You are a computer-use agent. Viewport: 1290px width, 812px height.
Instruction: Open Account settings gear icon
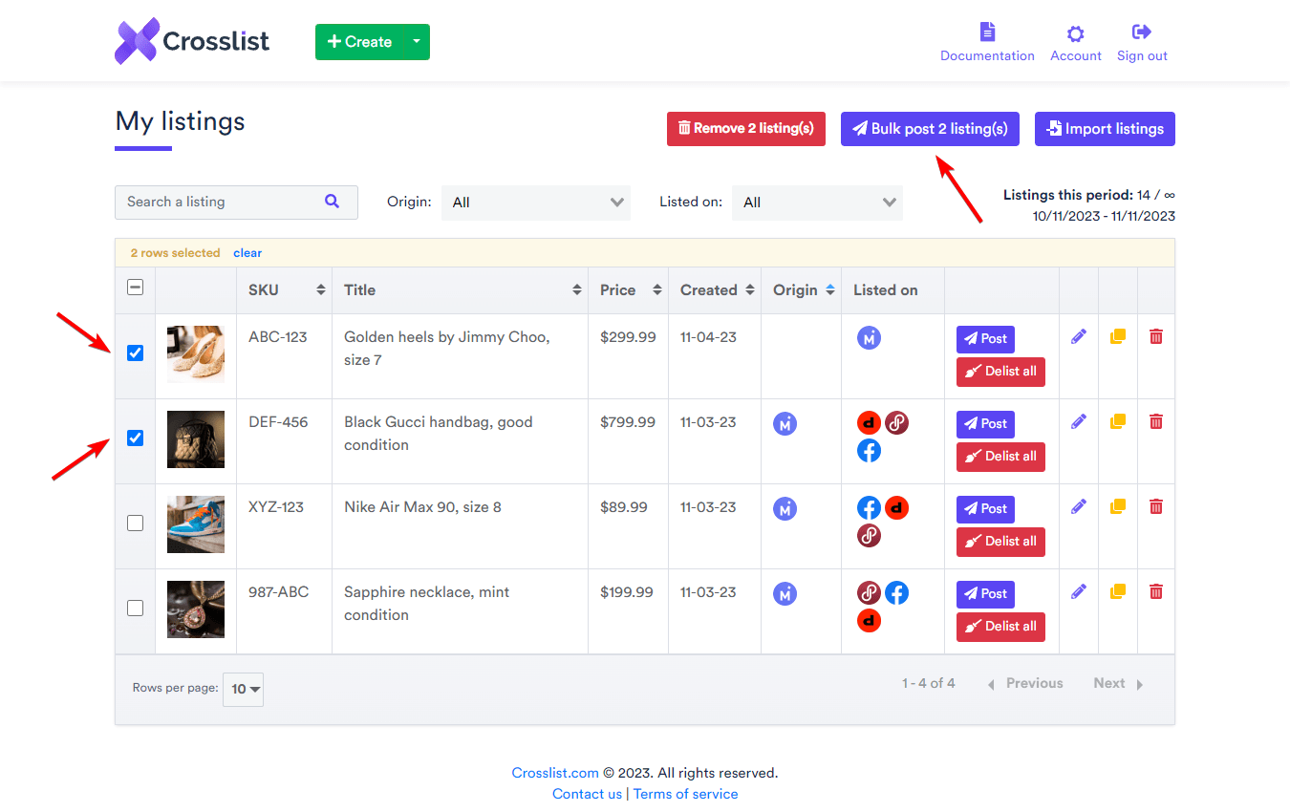(1076, 33)
